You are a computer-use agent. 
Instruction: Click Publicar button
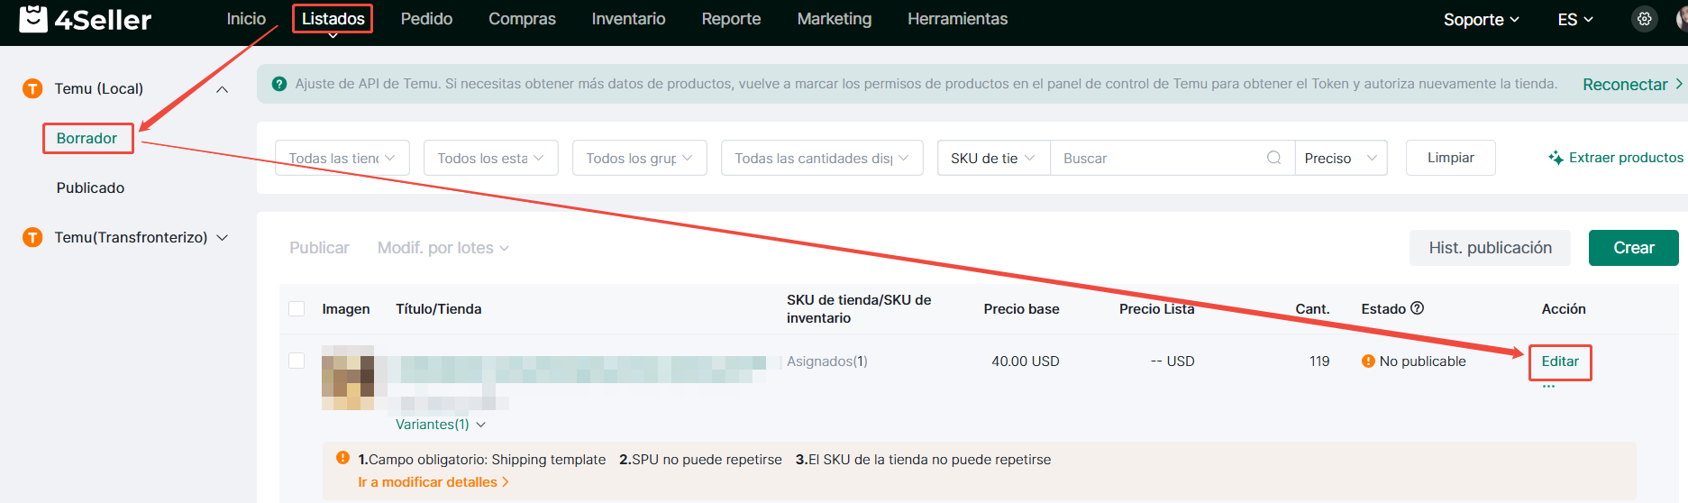point(319,248)
